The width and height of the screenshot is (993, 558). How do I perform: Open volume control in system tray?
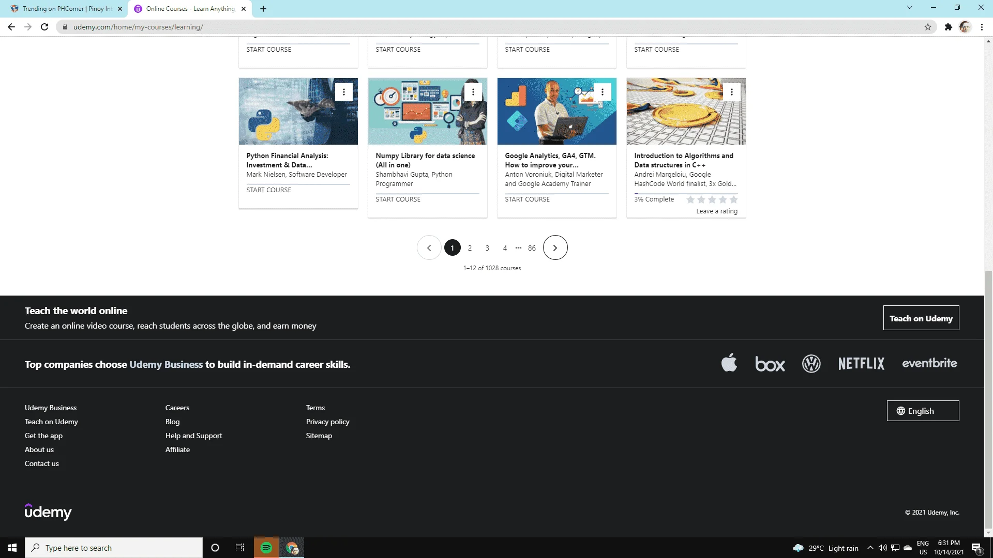[883, 548]
